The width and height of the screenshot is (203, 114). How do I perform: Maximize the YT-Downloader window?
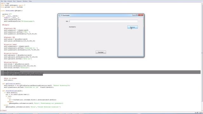(x=137, y=15)
